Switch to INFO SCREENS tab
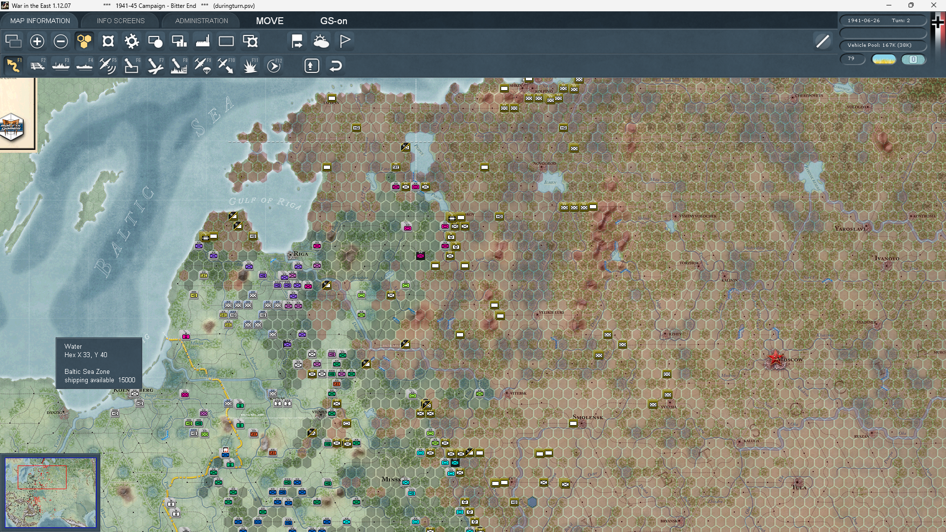This screenshot has height=532, width=946. [x=121, y=21]
